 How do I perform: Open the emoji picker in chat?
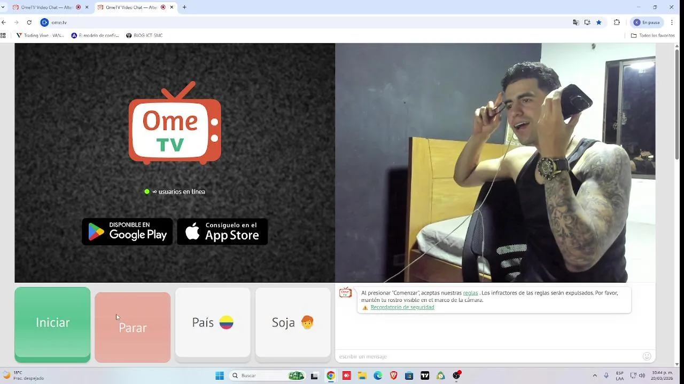pos(647,356)
